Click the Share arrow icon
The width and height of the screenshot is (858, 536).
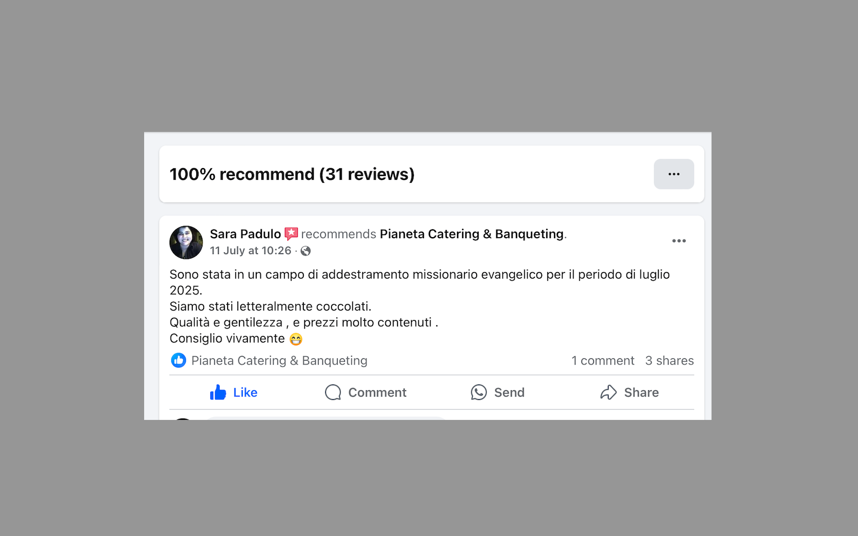tap(608, 392)
